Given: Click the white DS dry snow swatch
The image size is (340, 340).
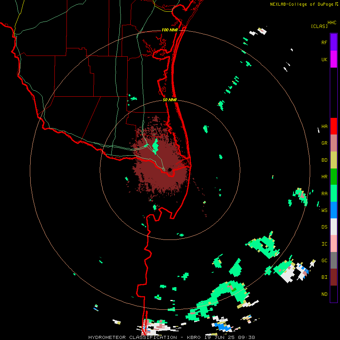Looking at the screenshot, I should pyautogui.click(x=334, y=227).
